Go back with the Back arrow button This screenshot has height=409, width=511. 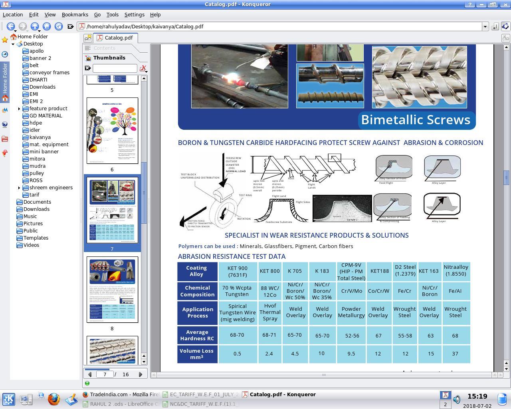(x=10, y=26)
